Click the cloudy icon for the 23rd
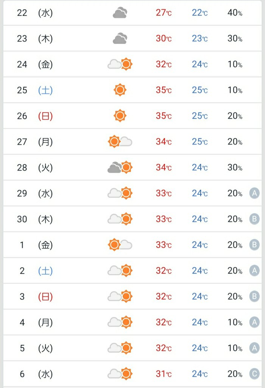Viewport: 265px width, 388px height. click(120, 38)
